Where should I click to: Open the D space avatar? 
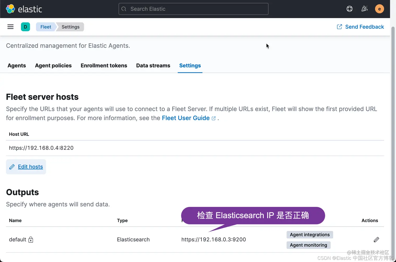[25, 27]
